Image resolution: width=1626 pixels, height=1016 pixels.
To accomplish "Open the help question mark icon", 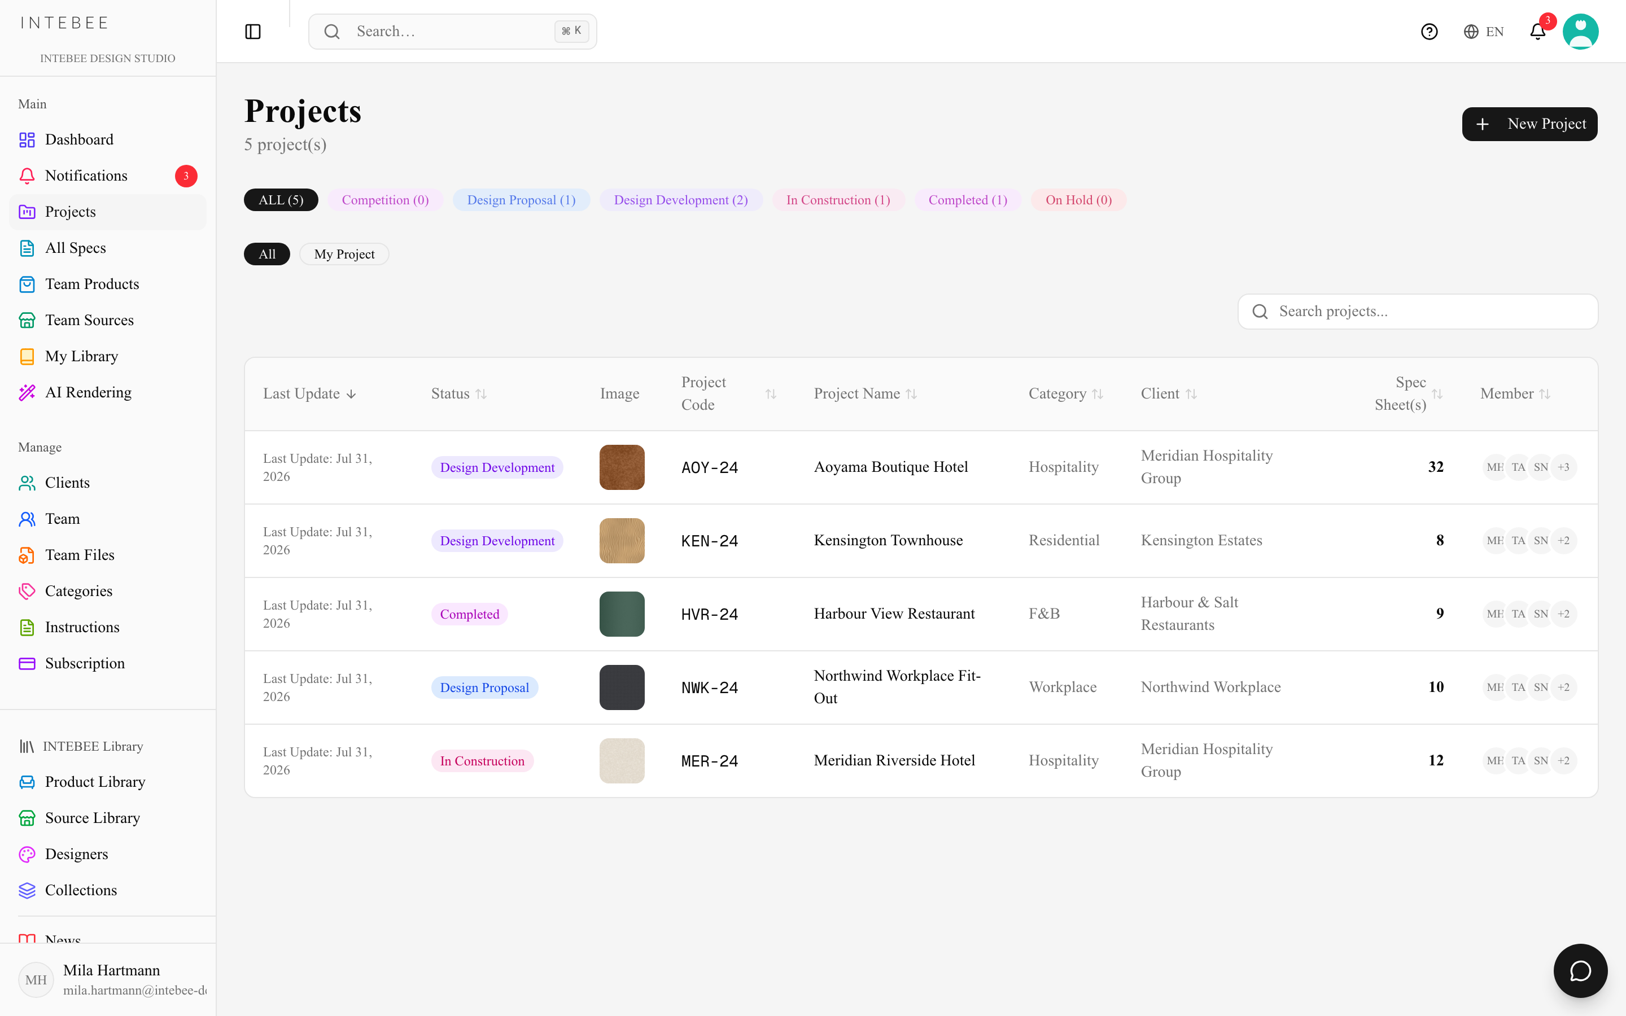I will pyautogui.click(x=1429, y=32).
